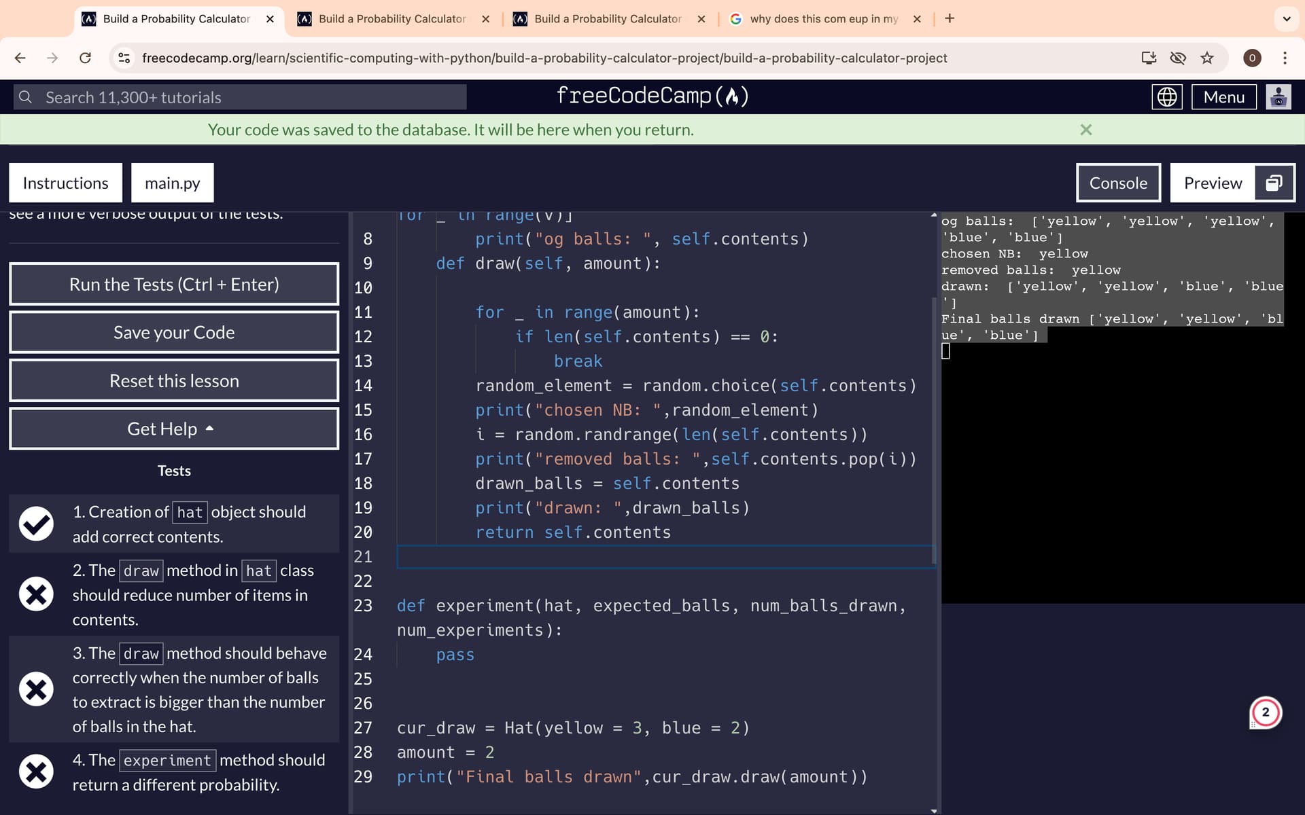Click the preview pop-out window icon
The image size is (1305, 815).
click(1273, 183)
